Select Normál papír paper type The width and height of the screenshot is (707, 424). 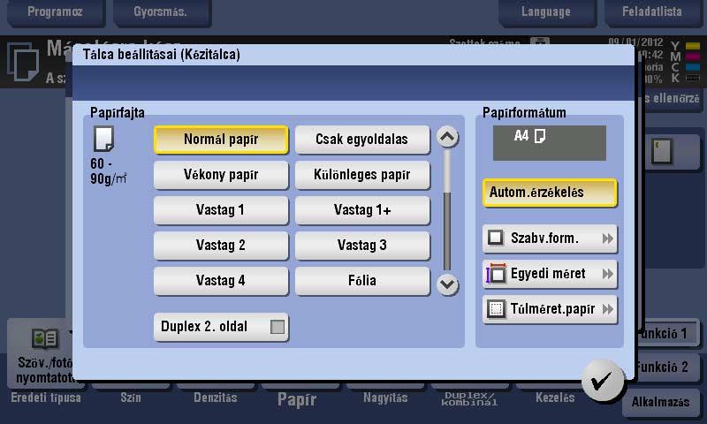coord(221,140)
